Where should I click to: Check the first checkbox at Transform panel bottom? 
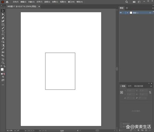click(x=121, y=124)
